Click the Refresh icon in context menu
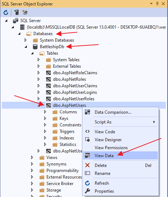The height and width of the screenshot is (197, 168). pos(87,183)
